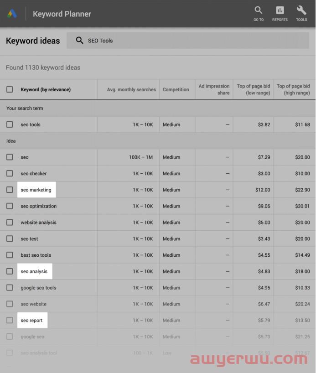Check the box for seo tools
This screenshot has height=373, width=316.
[x=10, y=124]
